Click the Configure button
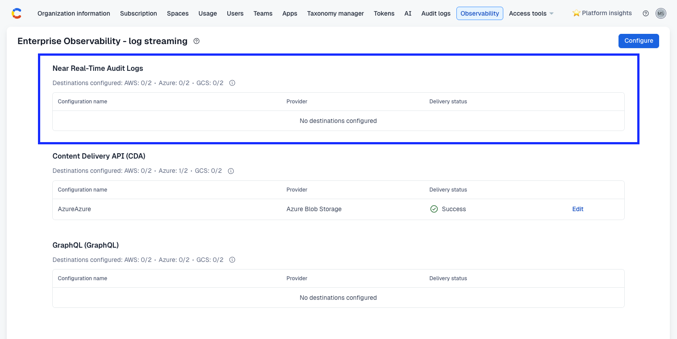The width and height of the screenshot is (677, 339). pos(639,41)
